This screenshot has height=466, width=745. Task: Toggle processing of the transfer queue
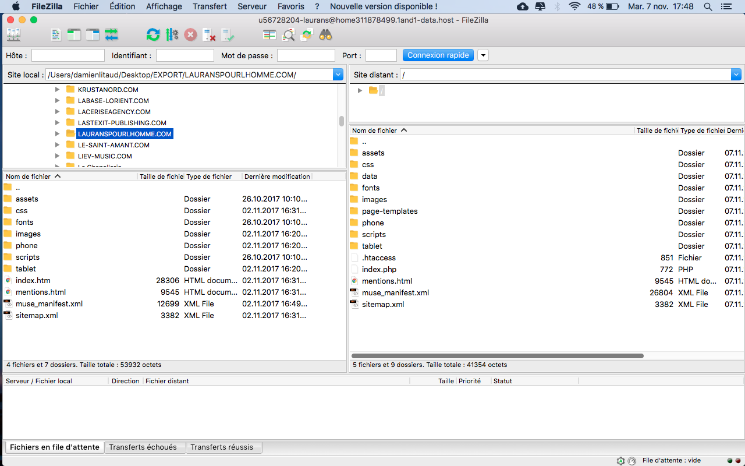point(172,35)
